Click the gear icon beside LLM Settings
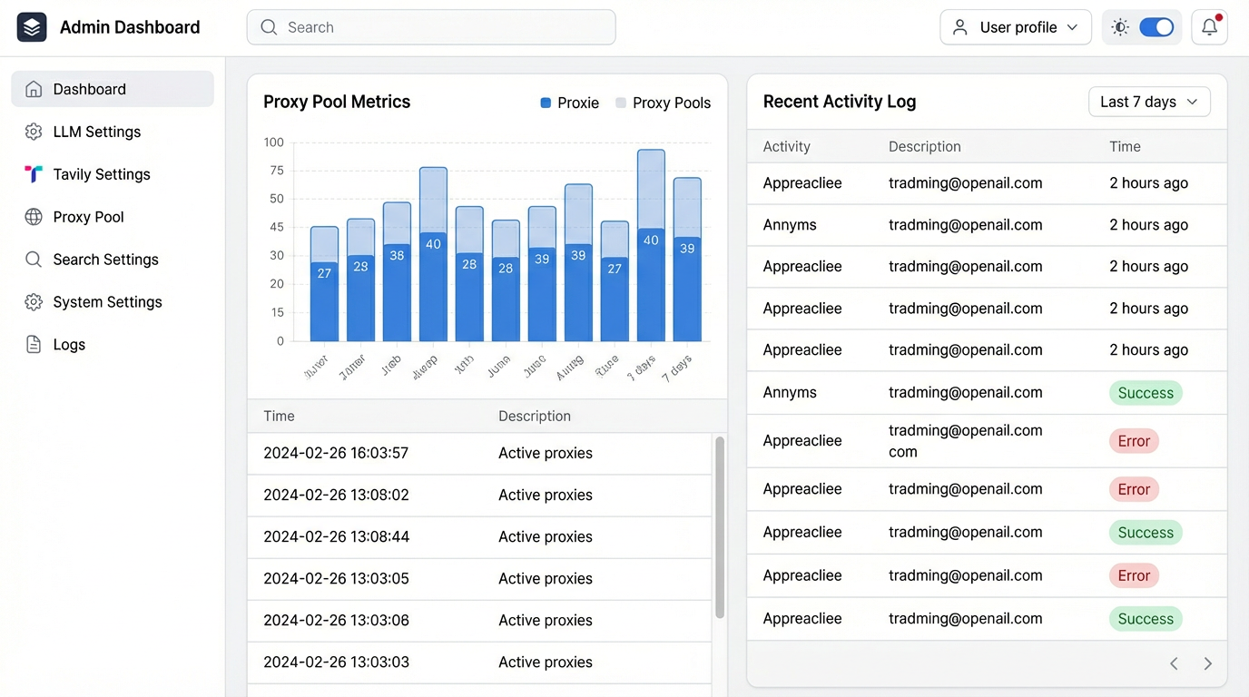 coord(34,132)
